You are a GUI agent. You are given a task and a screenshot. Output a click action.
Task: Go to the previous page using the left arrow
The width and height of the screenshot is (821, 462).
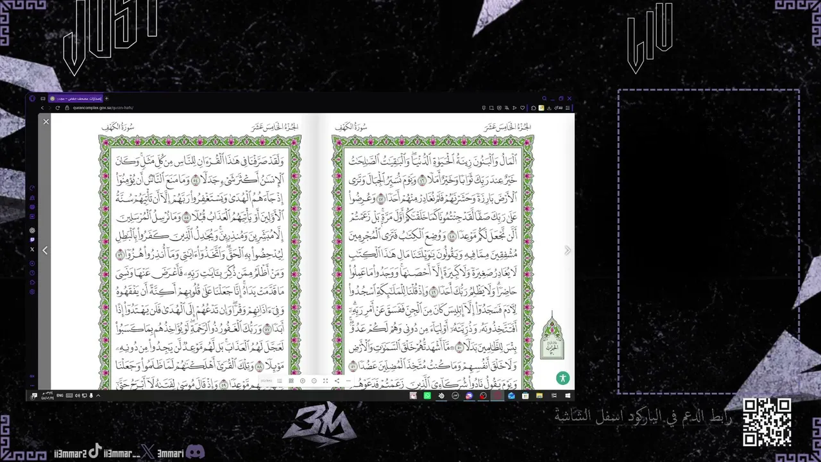tap(45, 250)
